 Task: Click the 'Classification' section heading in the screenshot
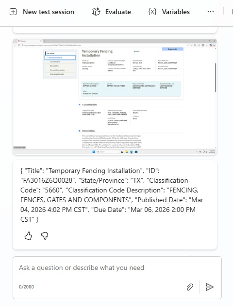click(x=89, y=105)
